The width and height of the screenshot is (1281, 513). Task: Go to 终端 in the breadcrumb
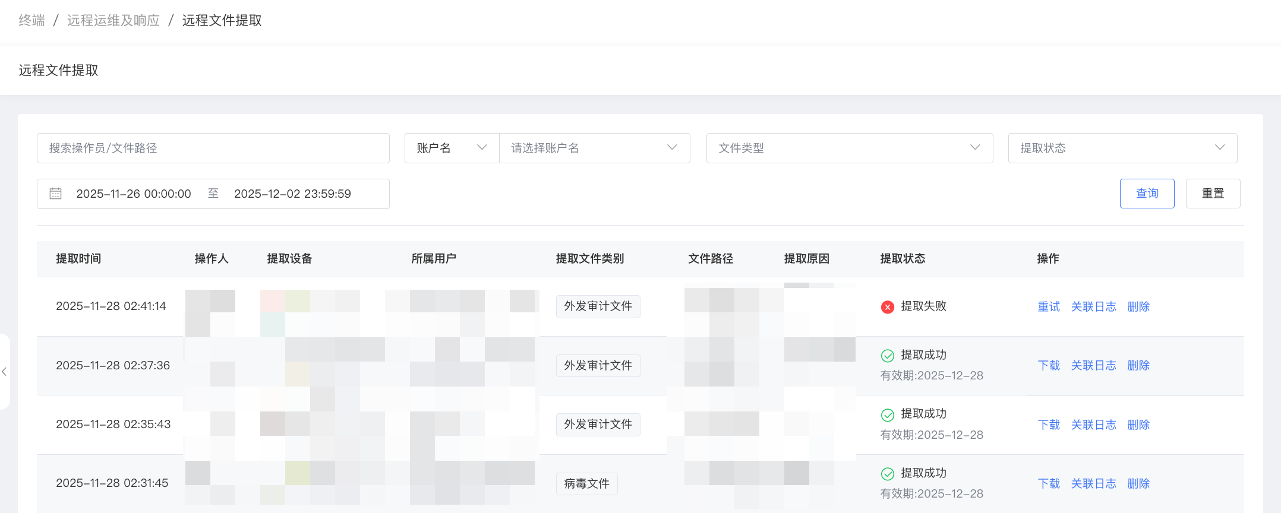tap(31, 21)
